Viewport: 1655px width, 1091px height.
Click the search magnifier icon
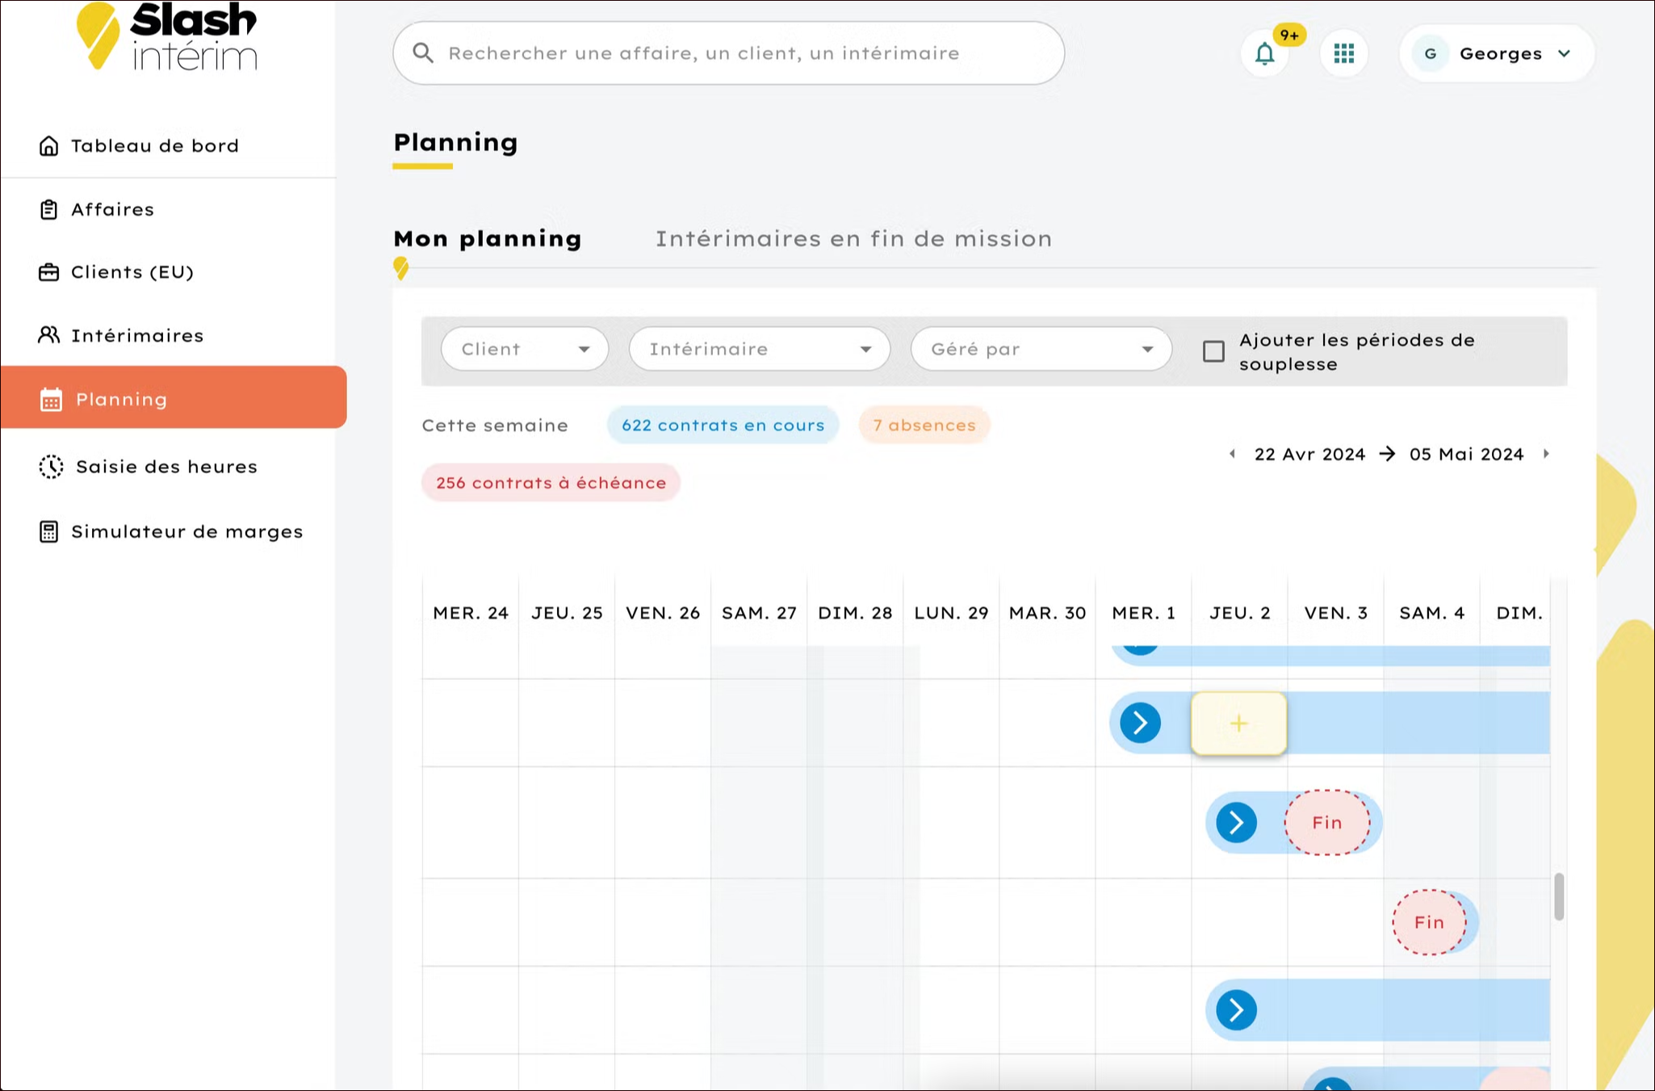pyautogui.click(x=423, y=53)
